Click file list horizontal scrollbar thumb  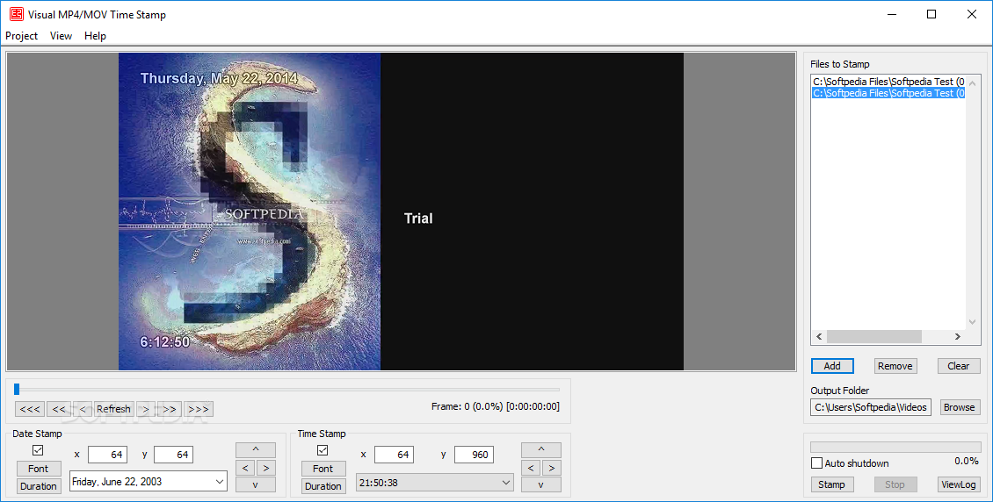[x=874, y=336]
